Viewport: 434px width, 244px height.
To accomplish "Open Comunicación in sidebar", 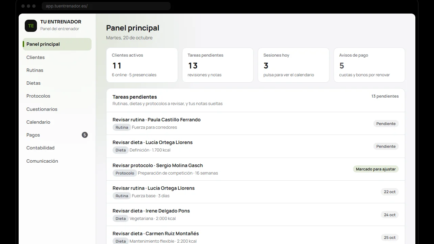I will (x=57, y=161).
